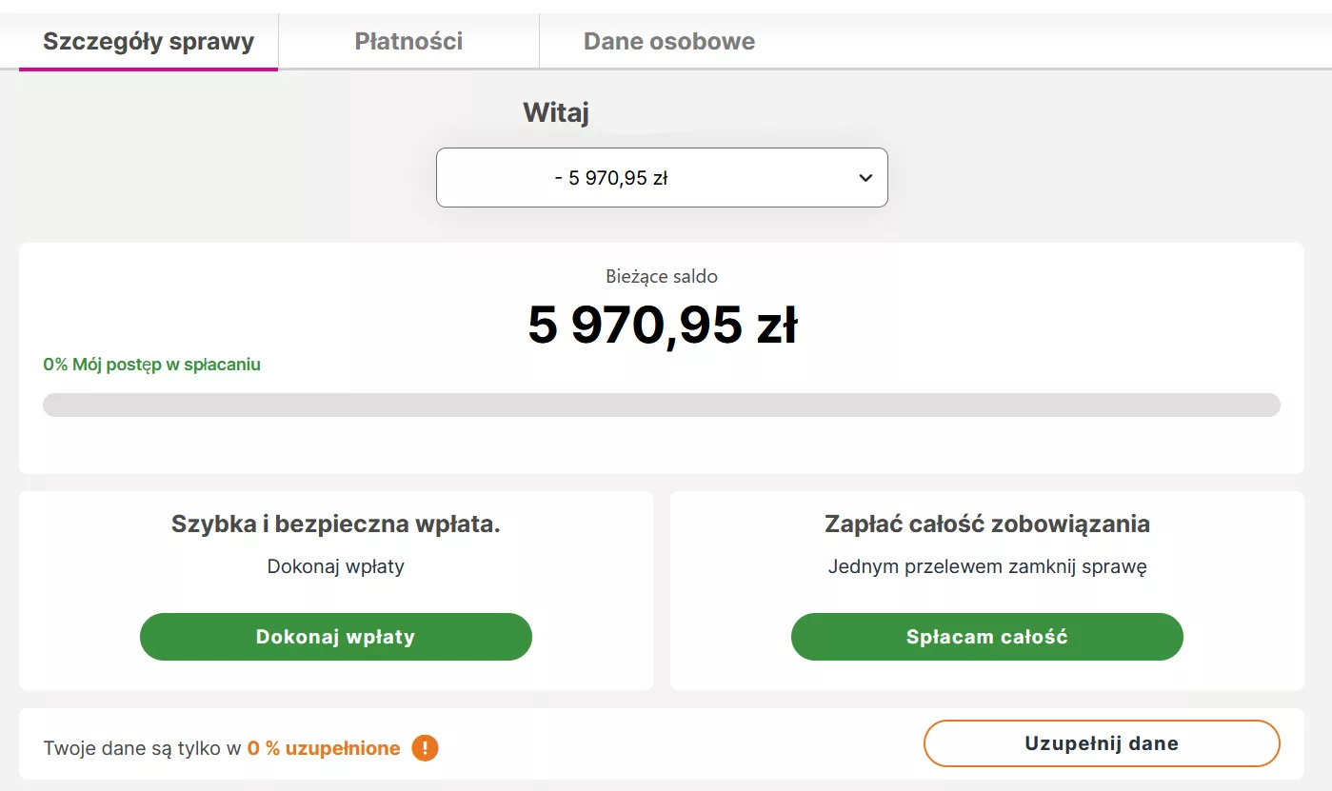
Task: Click the "0 % uzupełnione" orange text
Action: coord(324,748)
